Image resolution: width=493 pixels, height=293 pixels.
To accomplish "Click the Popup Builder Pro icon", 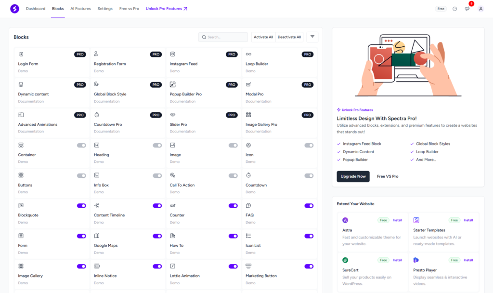I will coord(173,84).
